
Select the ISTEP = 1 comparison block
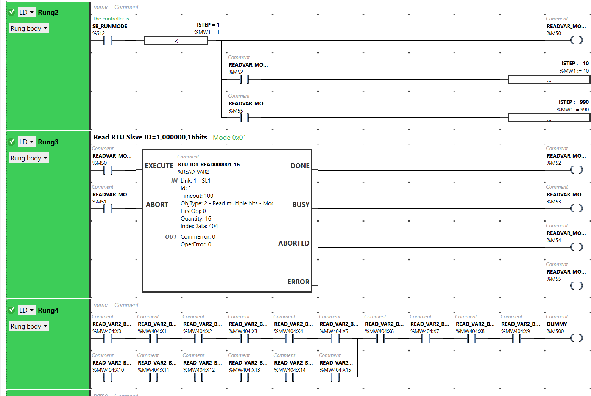tap(176, 41)
